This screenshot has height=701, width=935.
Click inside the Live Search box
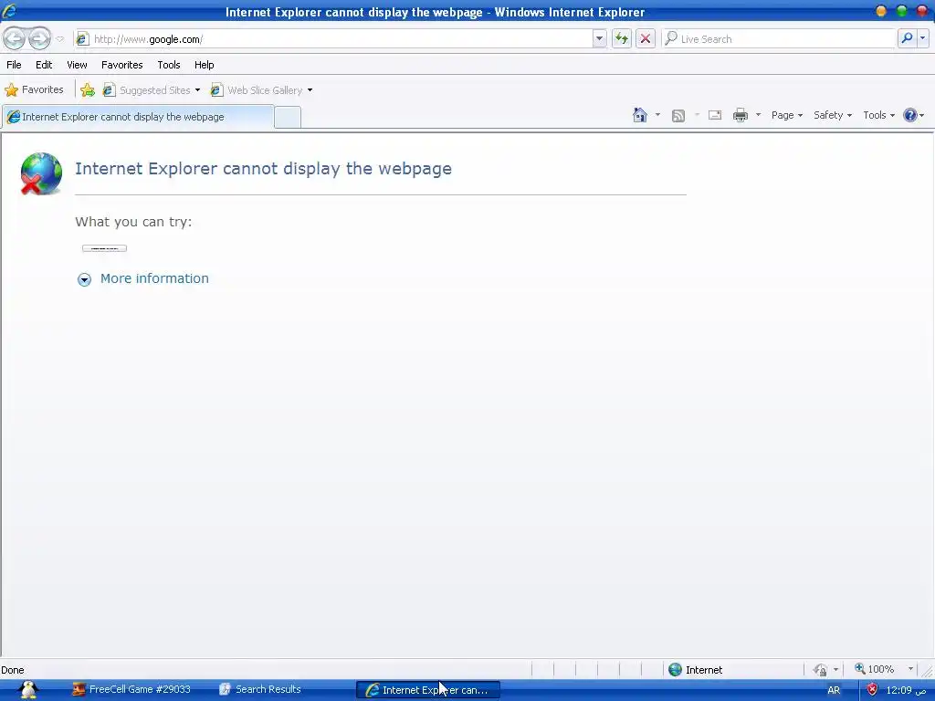point(779,38)
